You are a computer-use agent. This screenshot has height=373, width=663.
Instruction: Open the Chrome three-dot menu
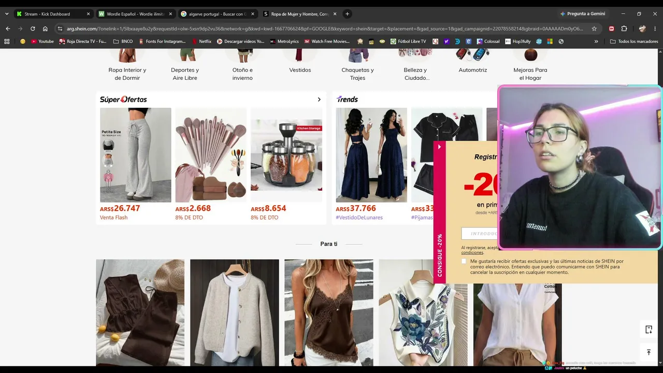point(655,28)
